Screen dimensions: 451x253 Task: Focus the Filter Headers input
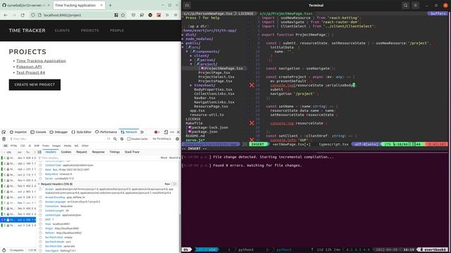(x=98, y=157)
